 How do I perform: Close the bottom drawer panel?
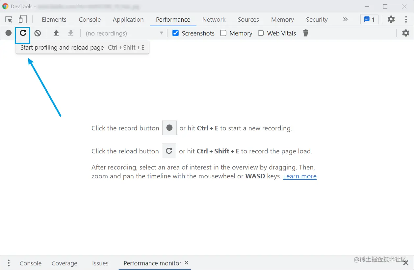click(406, 263)
